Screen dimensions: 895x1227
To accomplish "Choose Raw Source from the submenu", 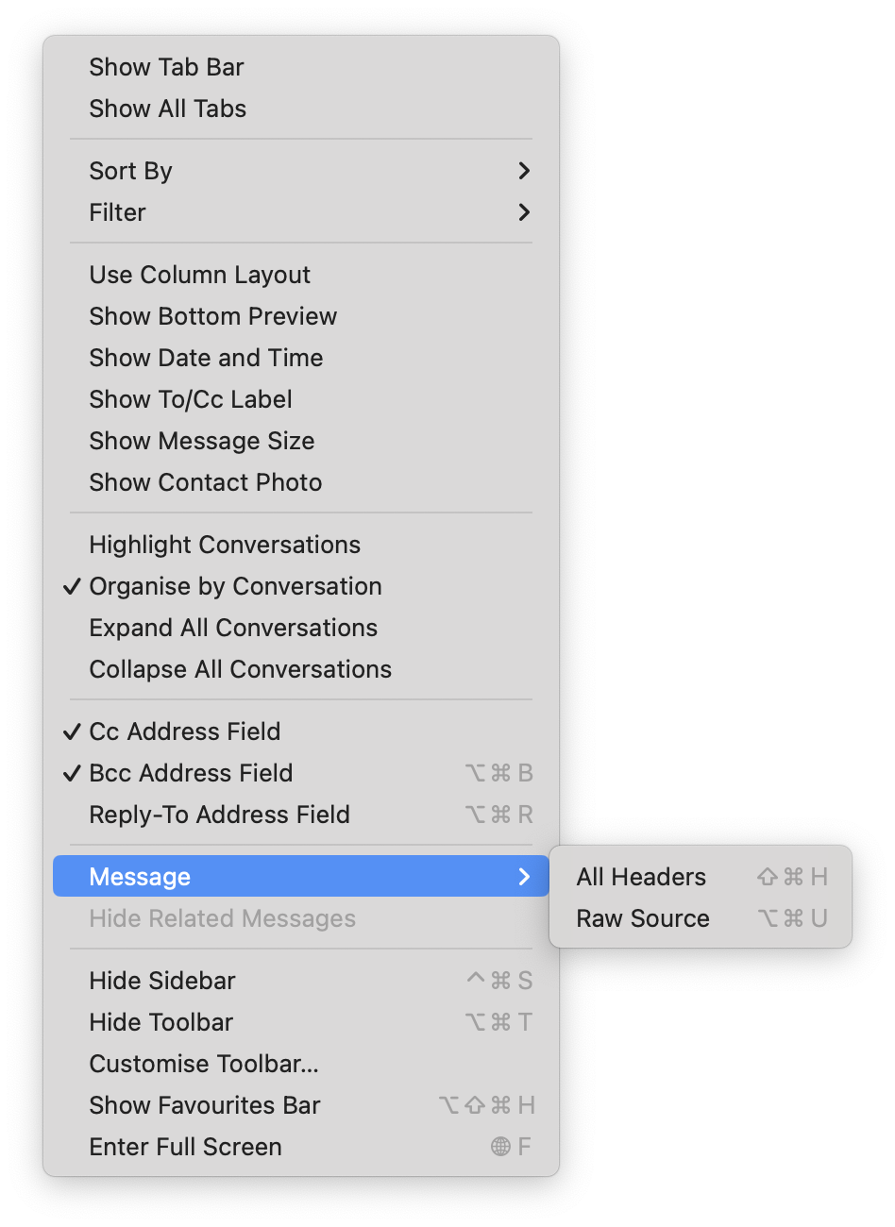I will pyautogui.click(x=643, y=918).
